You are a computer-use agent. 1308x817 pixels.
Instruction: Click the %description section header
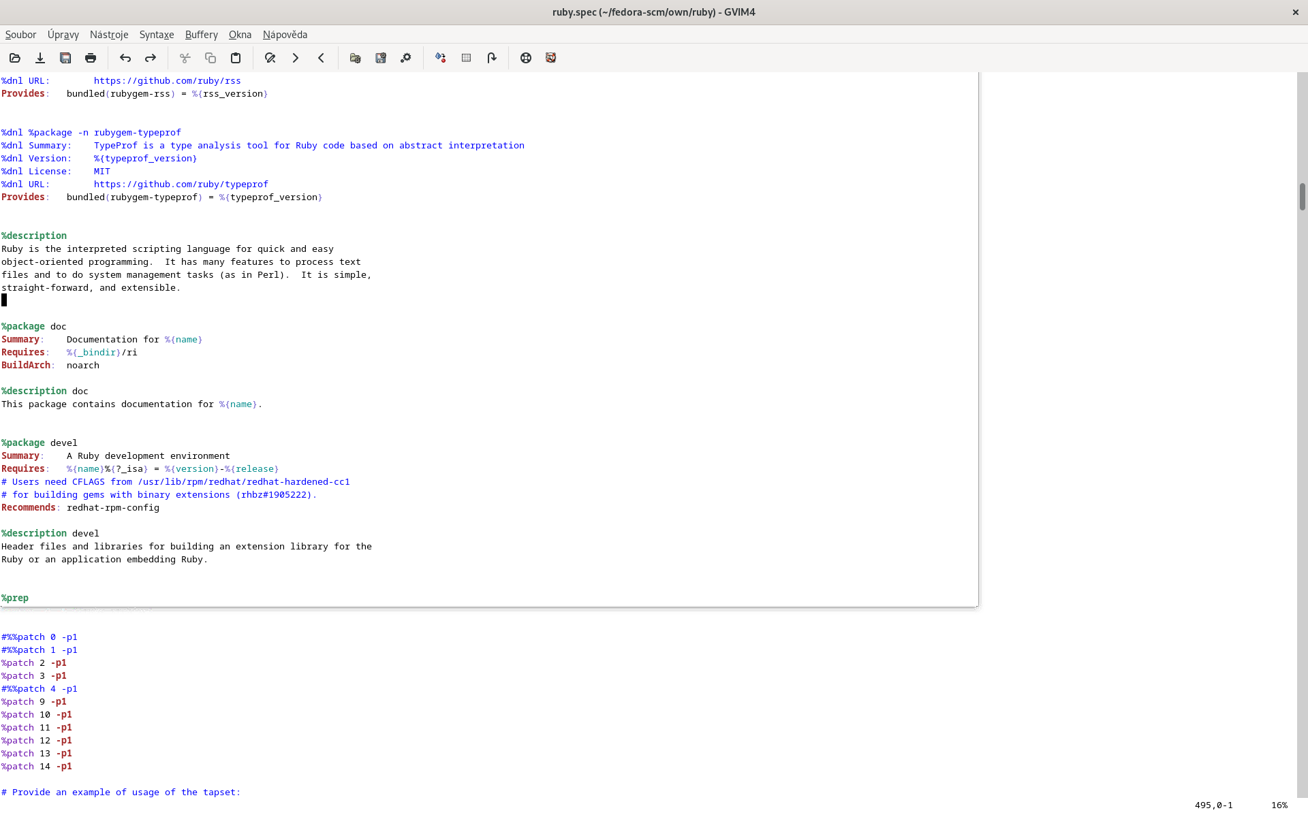click(34, 236)
